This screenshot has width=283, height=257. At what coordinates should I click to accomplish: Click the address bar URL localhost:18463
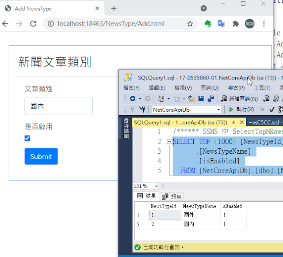(x=111, y=23)
